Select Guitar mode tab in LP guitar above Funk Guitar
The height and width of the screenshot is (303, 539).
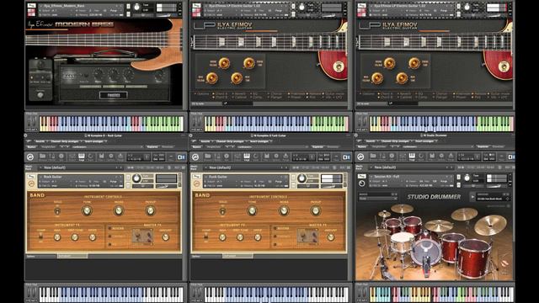(x=334, y=93)
